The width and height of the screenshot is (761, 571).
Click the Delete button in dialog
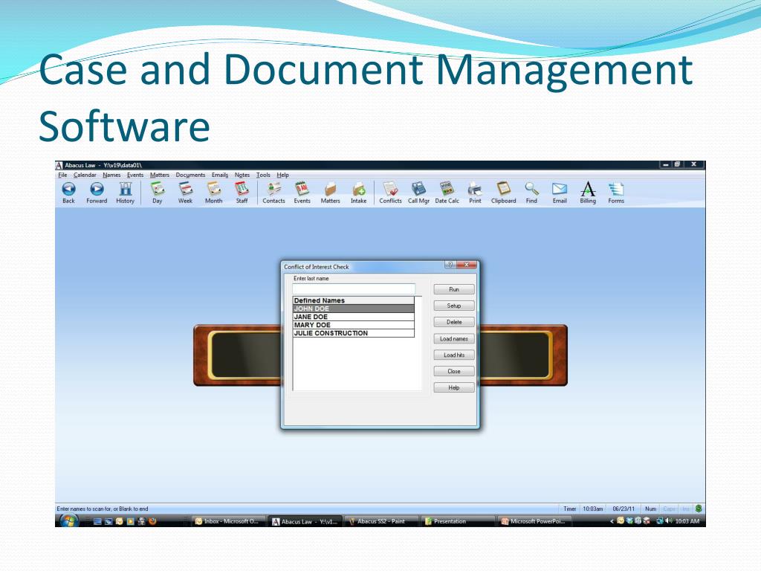[x=454, y=323]
